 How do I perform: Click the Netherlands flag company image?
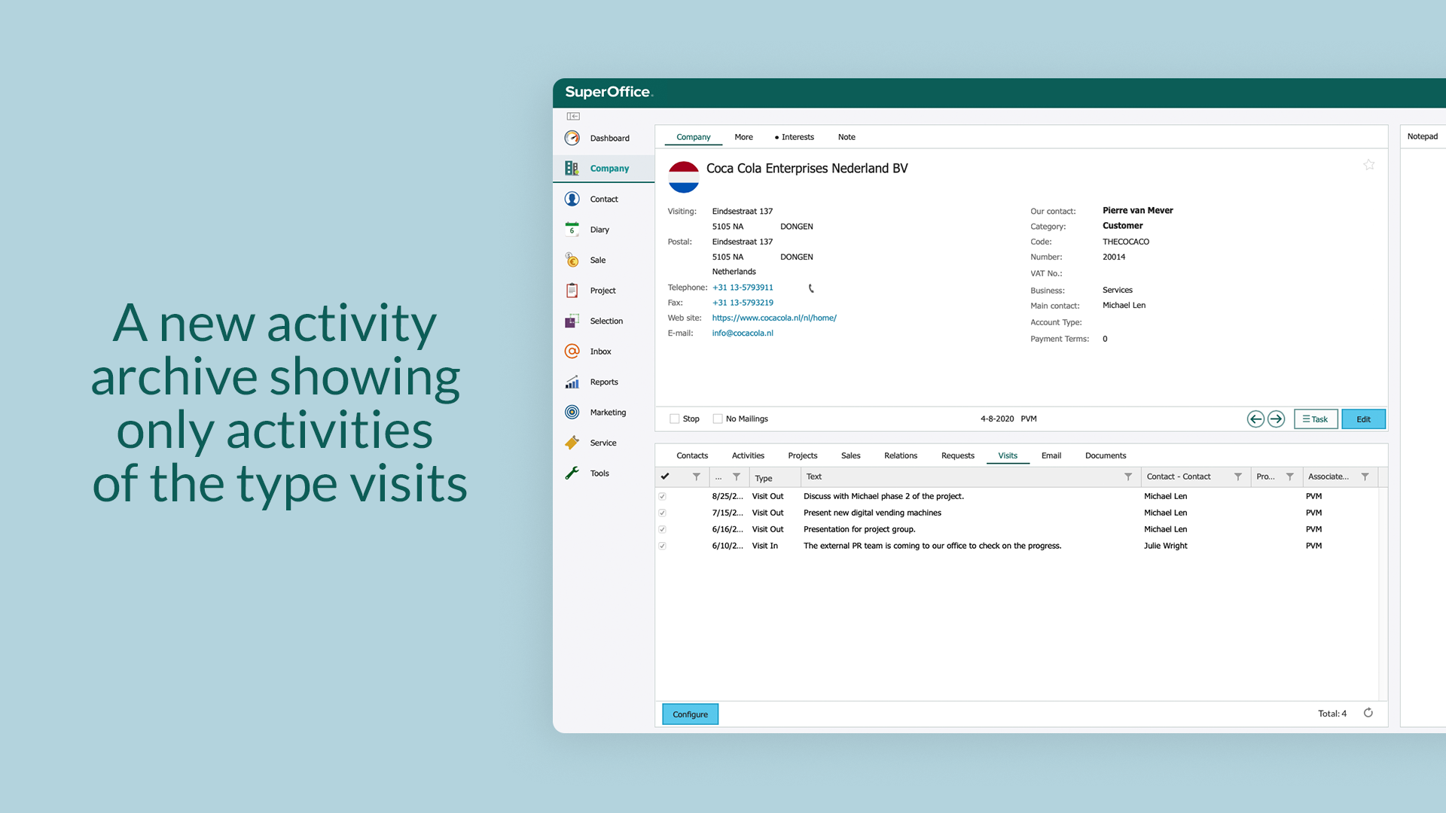coord(684,178)
